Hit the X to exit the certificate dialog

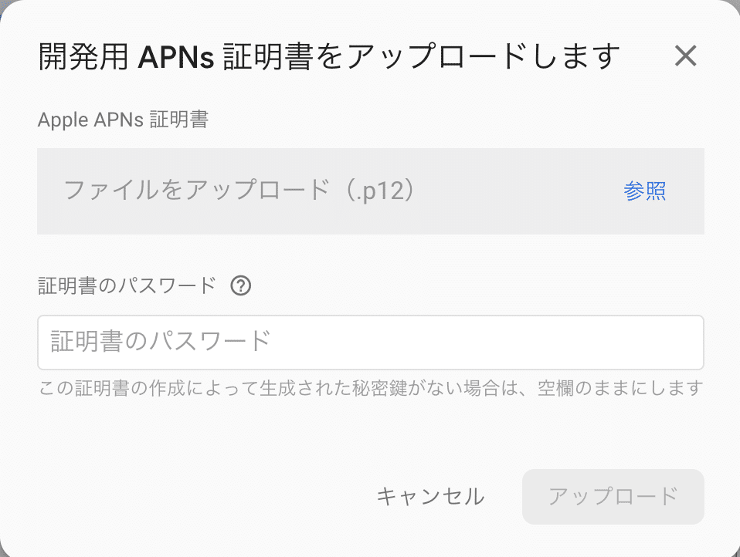[685, 56]
